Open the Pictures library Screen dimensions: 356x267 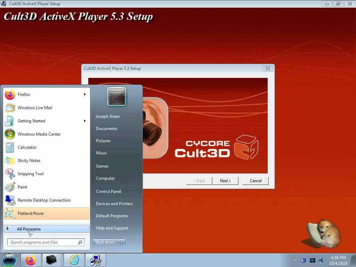click(103, 141)
